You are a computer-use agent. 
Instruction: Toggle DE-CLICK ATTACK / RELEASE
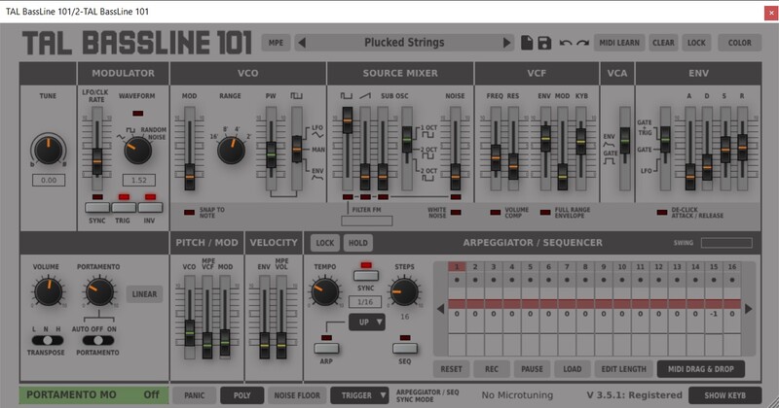pos(662,212)
